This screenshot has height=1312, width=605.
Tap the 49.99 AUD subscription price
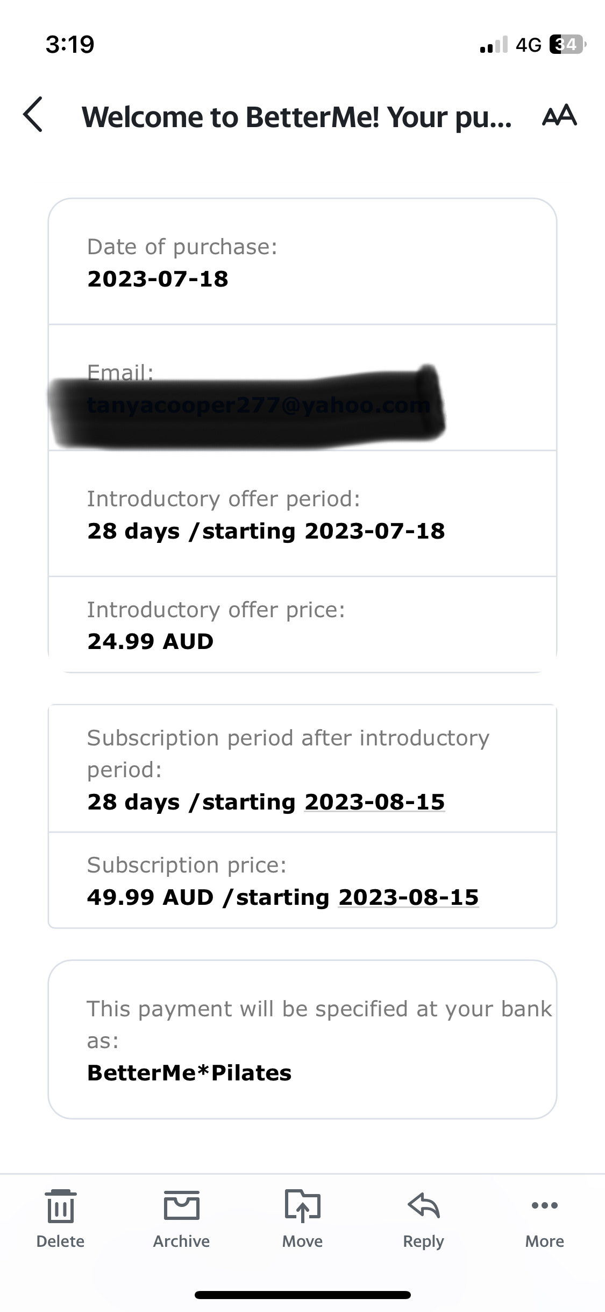click(x=151, y=897)
